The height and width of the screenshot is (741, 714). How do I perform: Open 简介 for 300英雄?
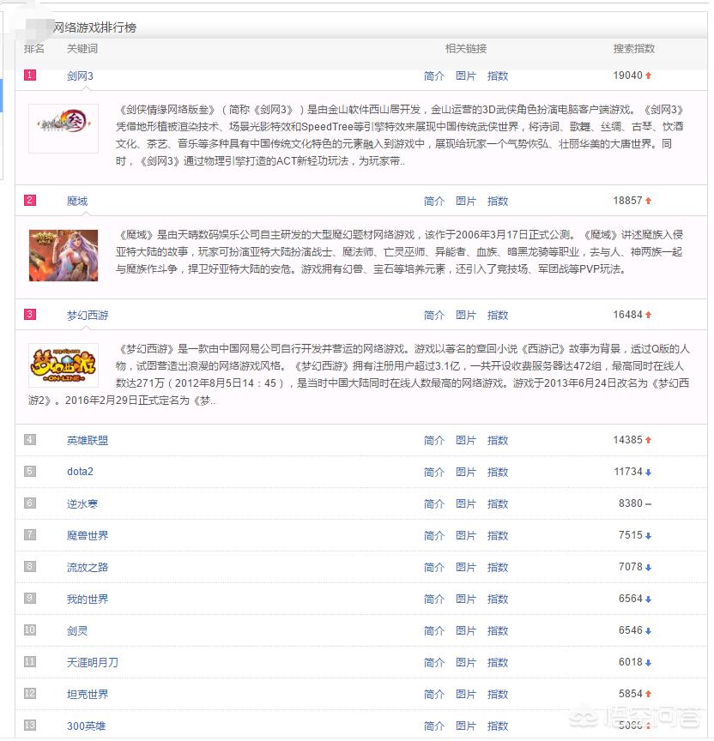(x=434, y=726)
